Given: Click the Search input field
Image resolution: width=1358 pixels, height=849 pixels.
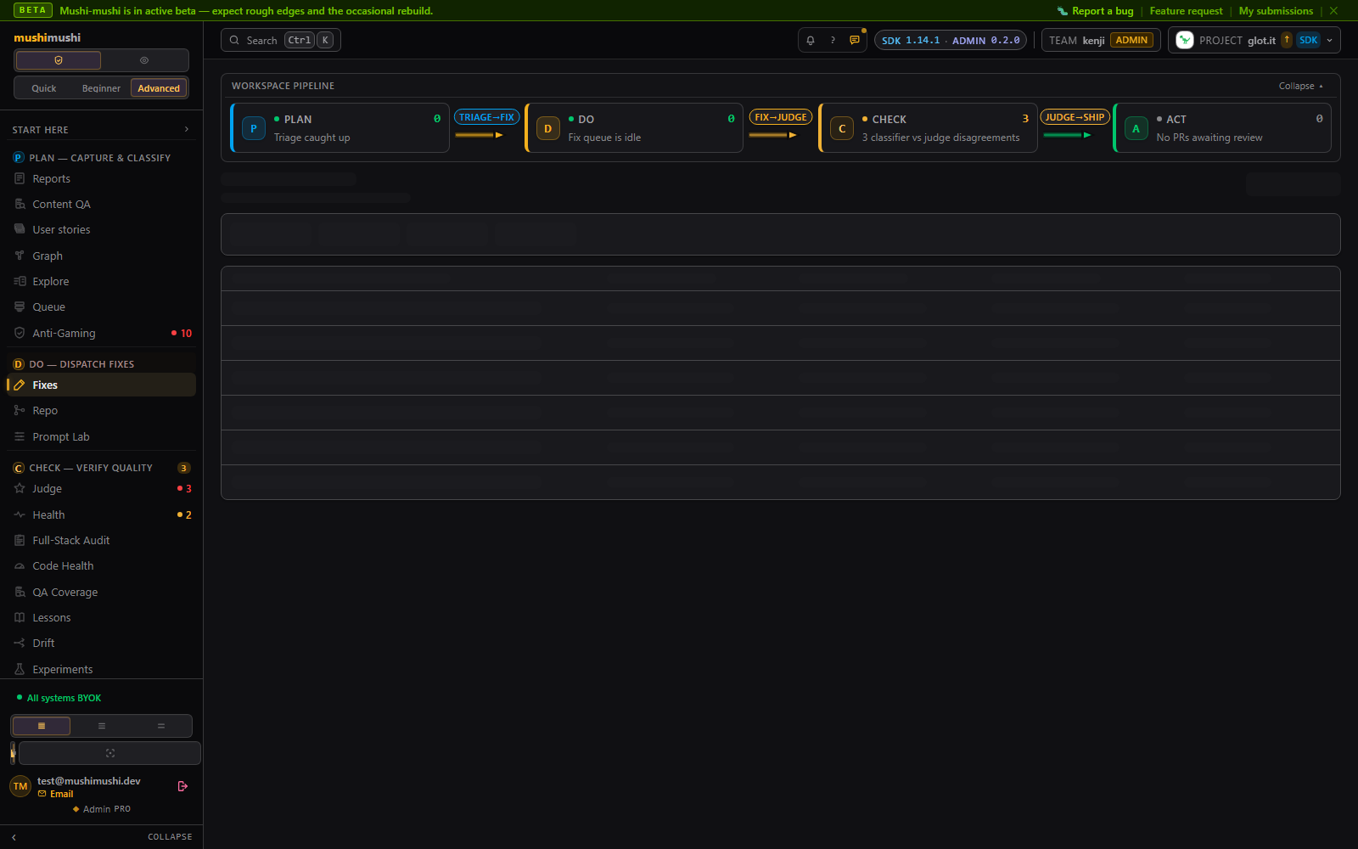Looking at the screenshot, I should pos(281,40).
